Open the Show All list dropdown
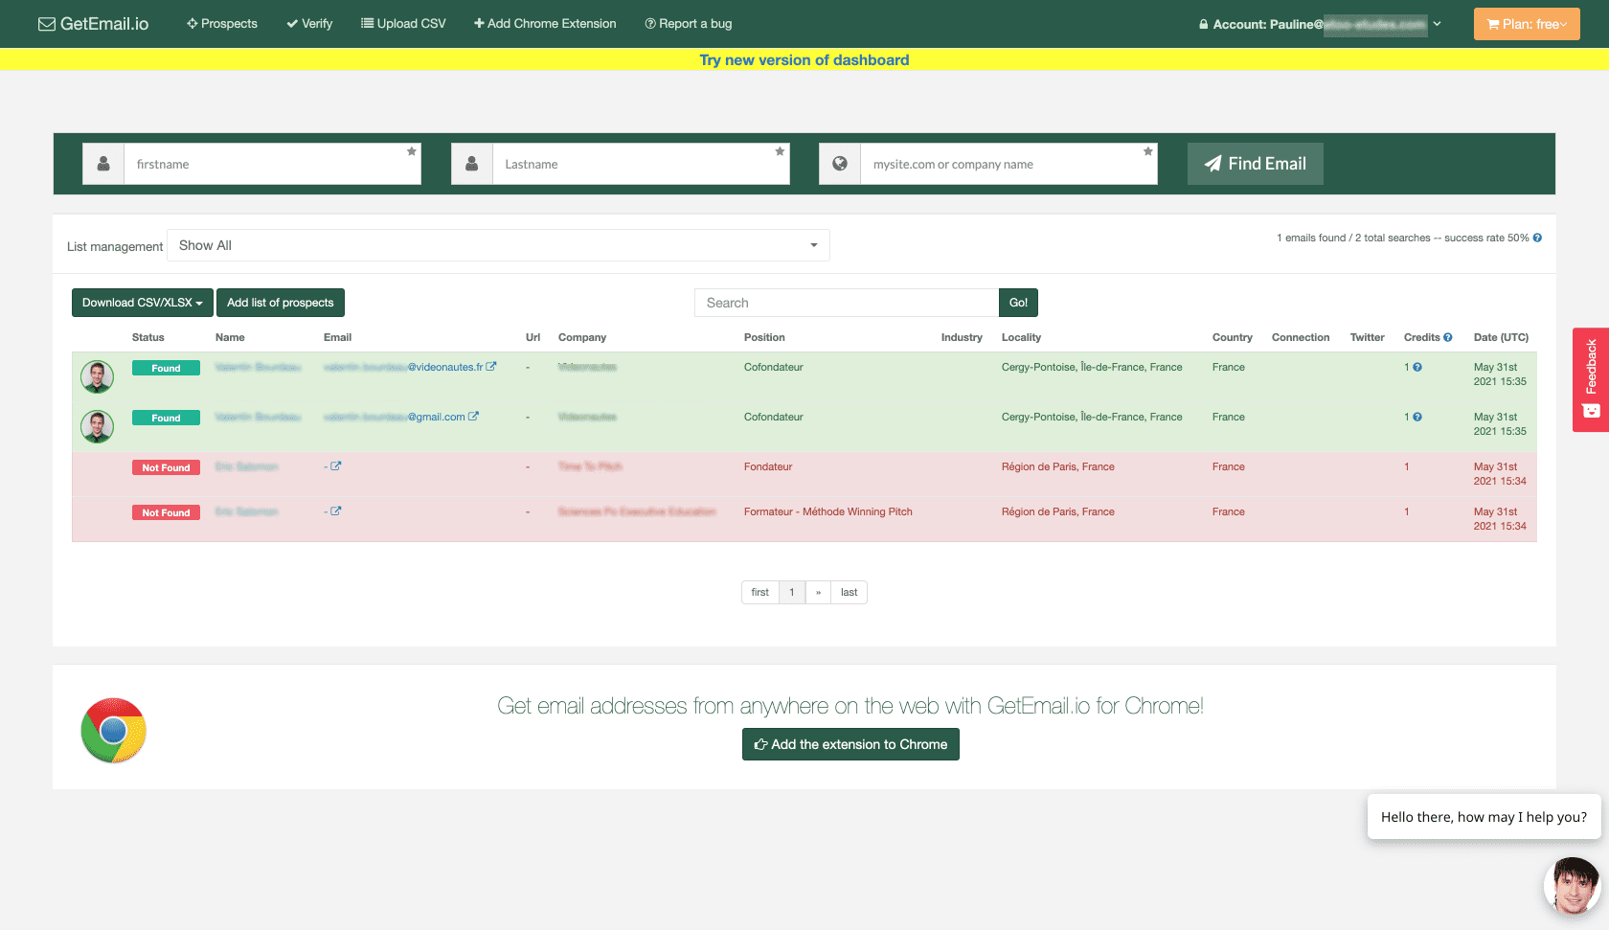Viewport: 1609px width, 930px height. [x=498, y=245]
